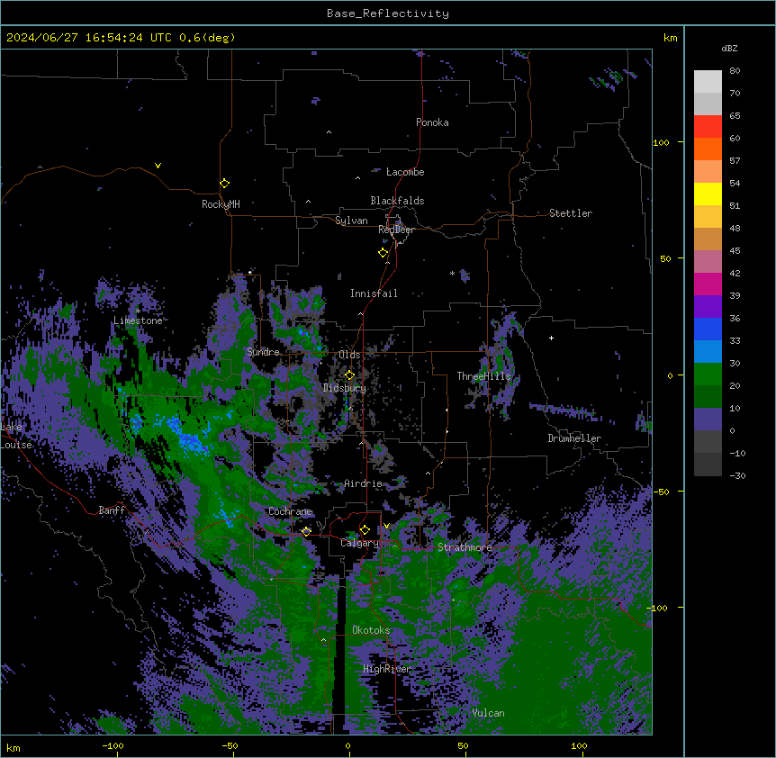Select the Limestone label
The height and width of the screenshot is (758, 776).
(138, 320)
